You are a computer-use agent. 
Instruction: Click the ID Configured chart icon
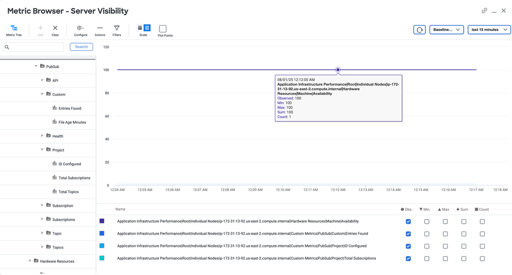click(54, 163)
